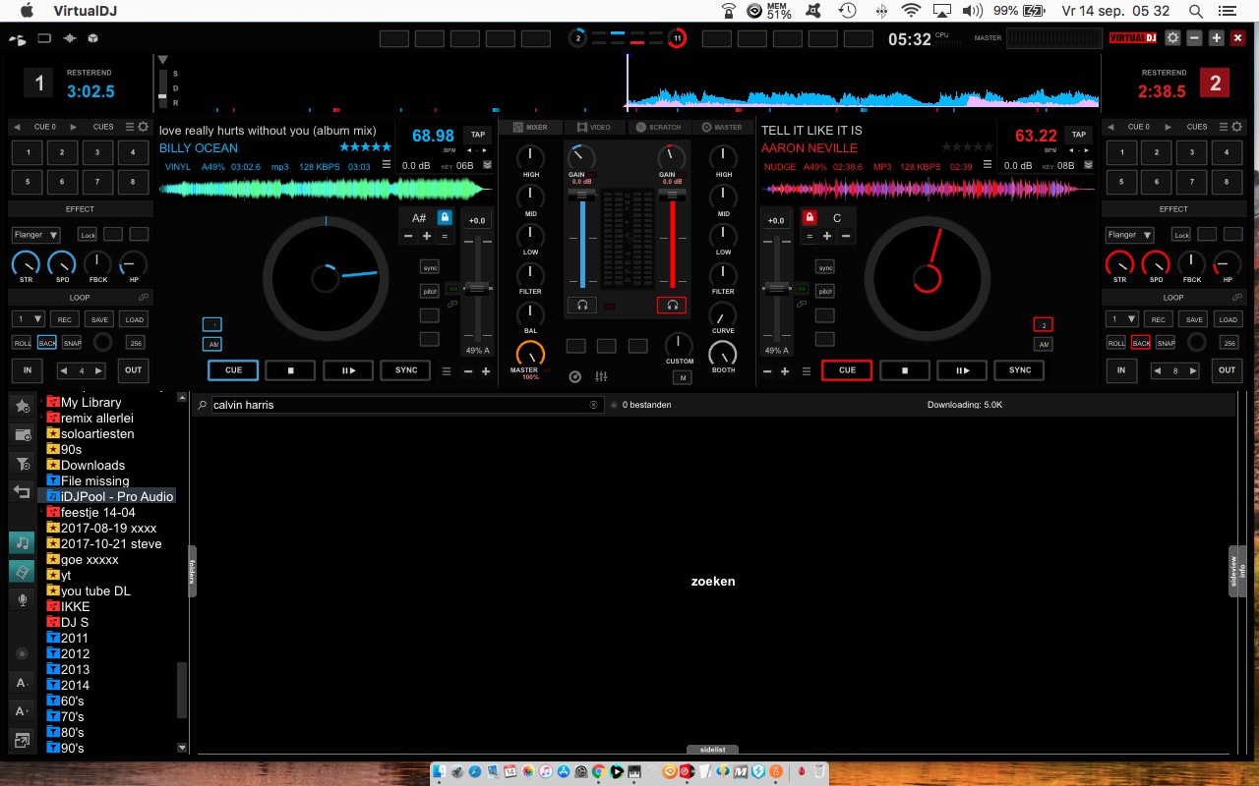Viewport: 1259px width, 786px height.
Task: Expand the sideview info panel handle
Action: 1237,572
